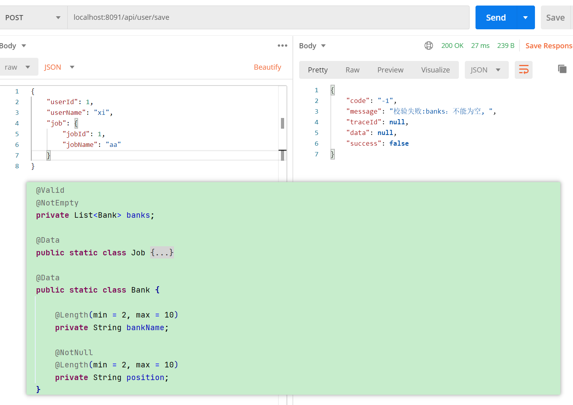Open the response JSON format dropdown
Screen dimensions: 573x405
486,70
